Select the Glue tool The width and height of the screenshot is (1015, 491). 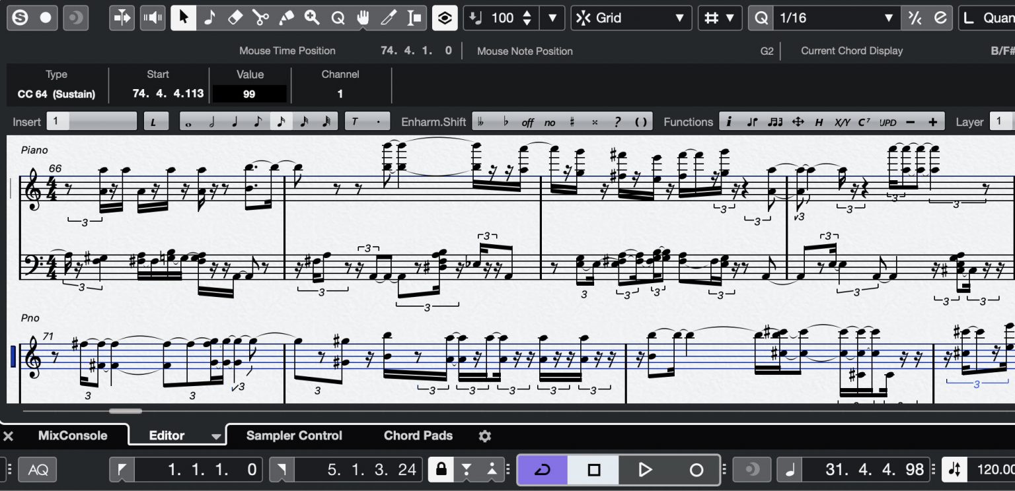click(286, 18)
